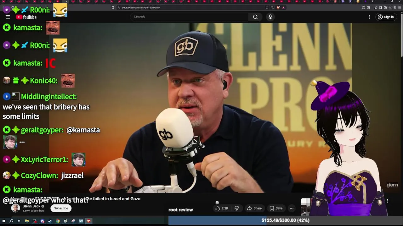Start voice search with the microphone

[x=270, y=17]
